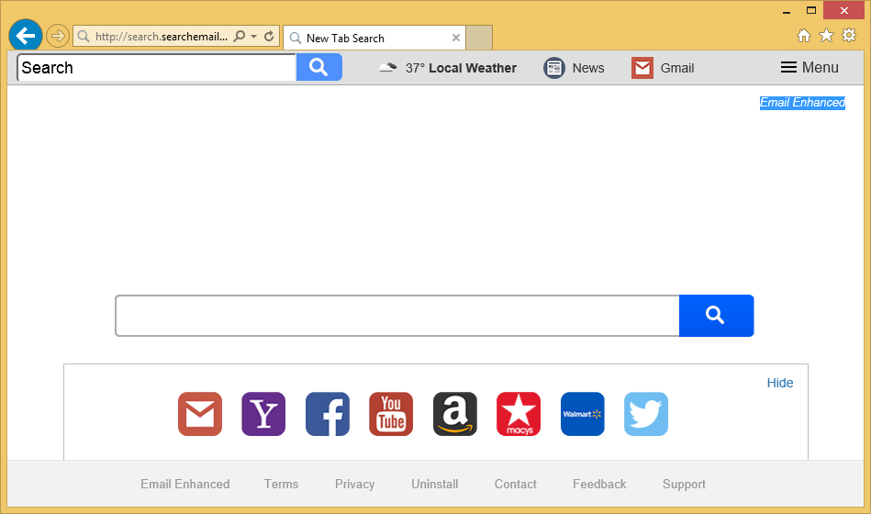This screenshot has height=514, width=871.
Task: Focus the main center search field
Action: point(396,316)
